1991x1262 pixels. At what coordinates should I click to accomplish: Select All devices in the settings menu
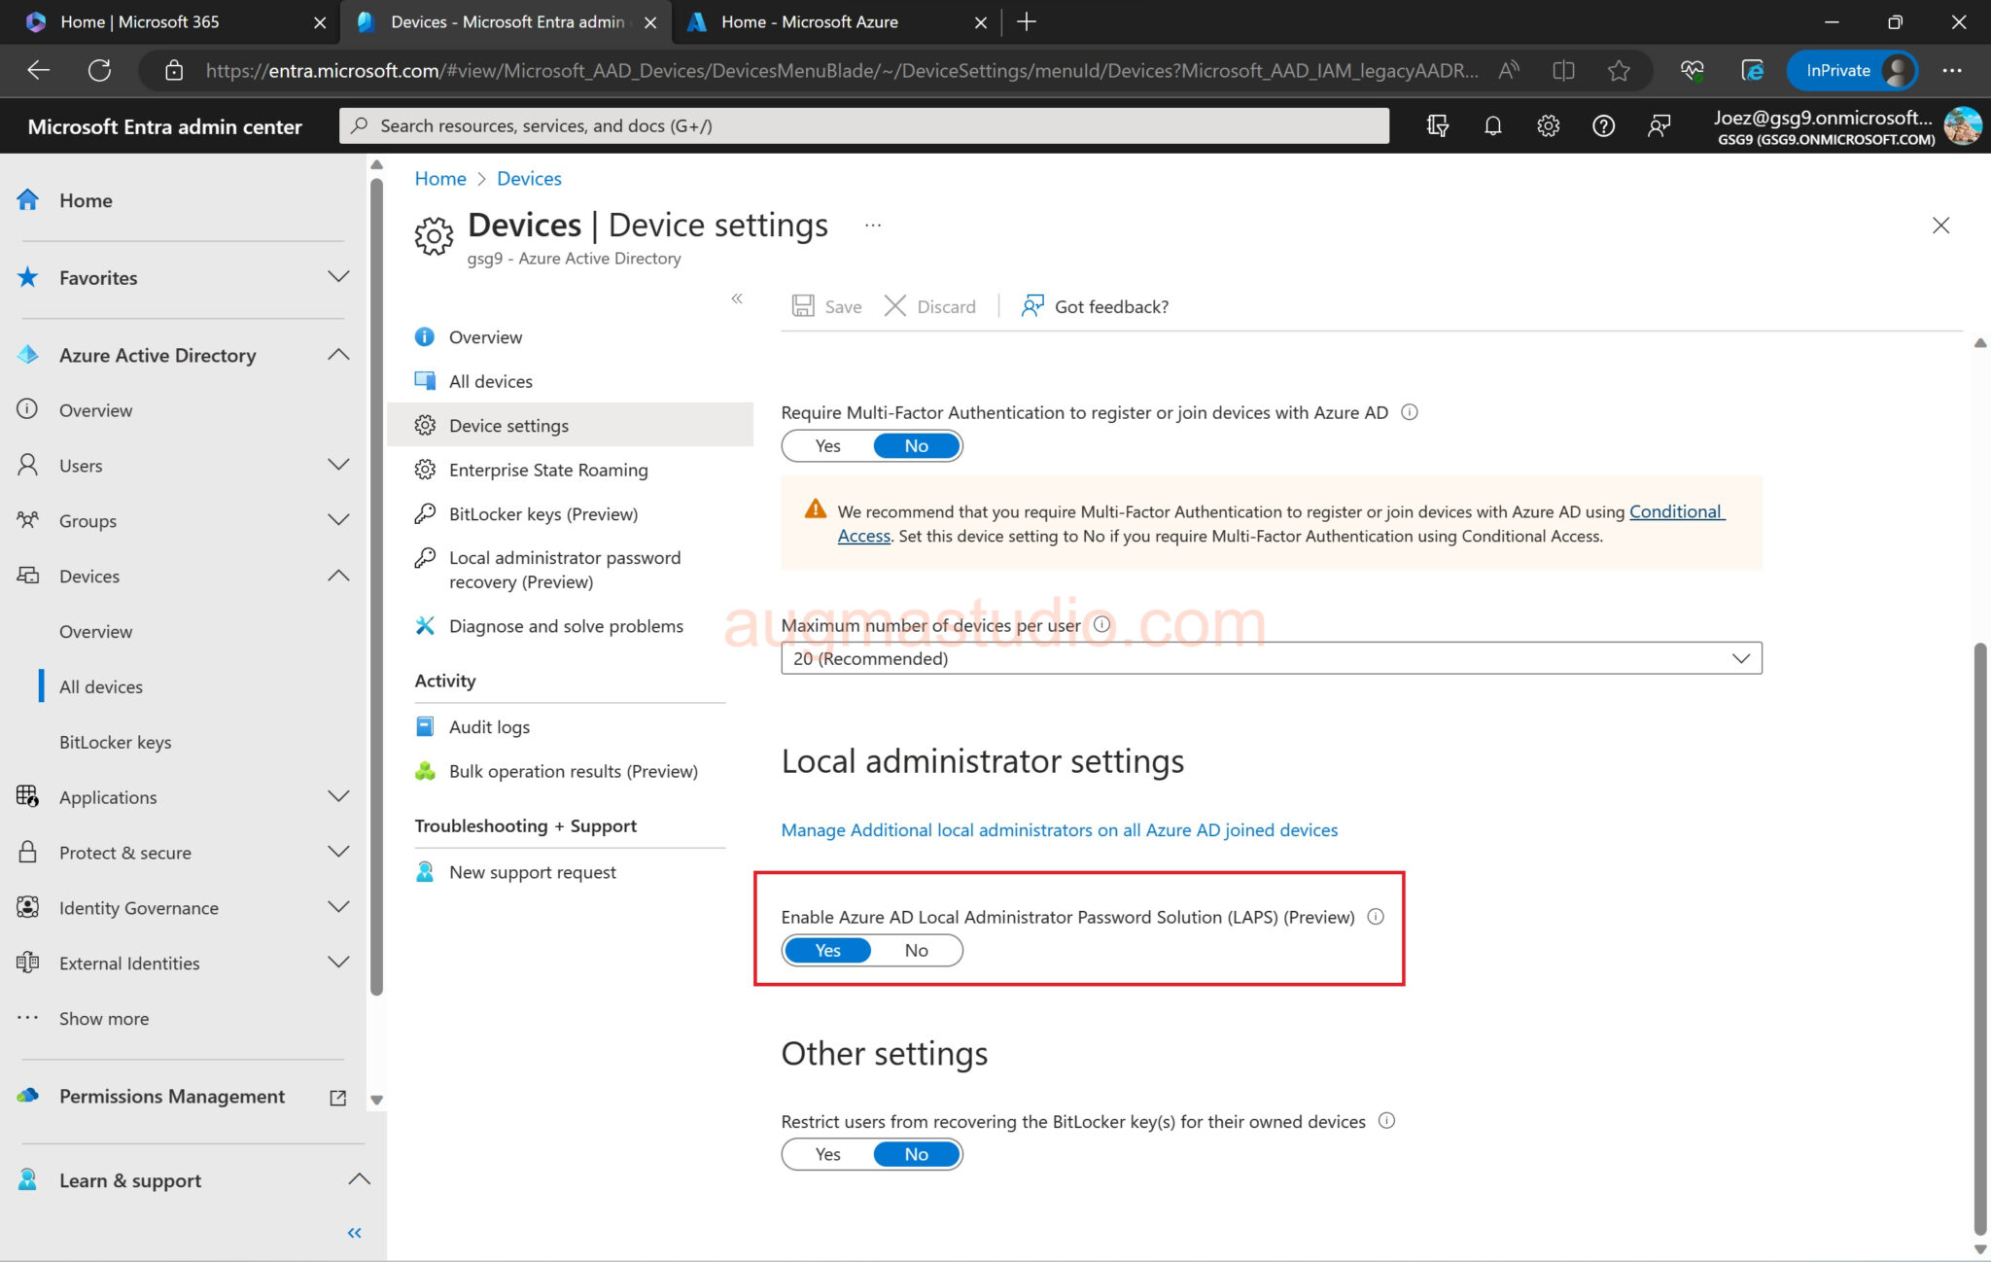click(490, 380)
